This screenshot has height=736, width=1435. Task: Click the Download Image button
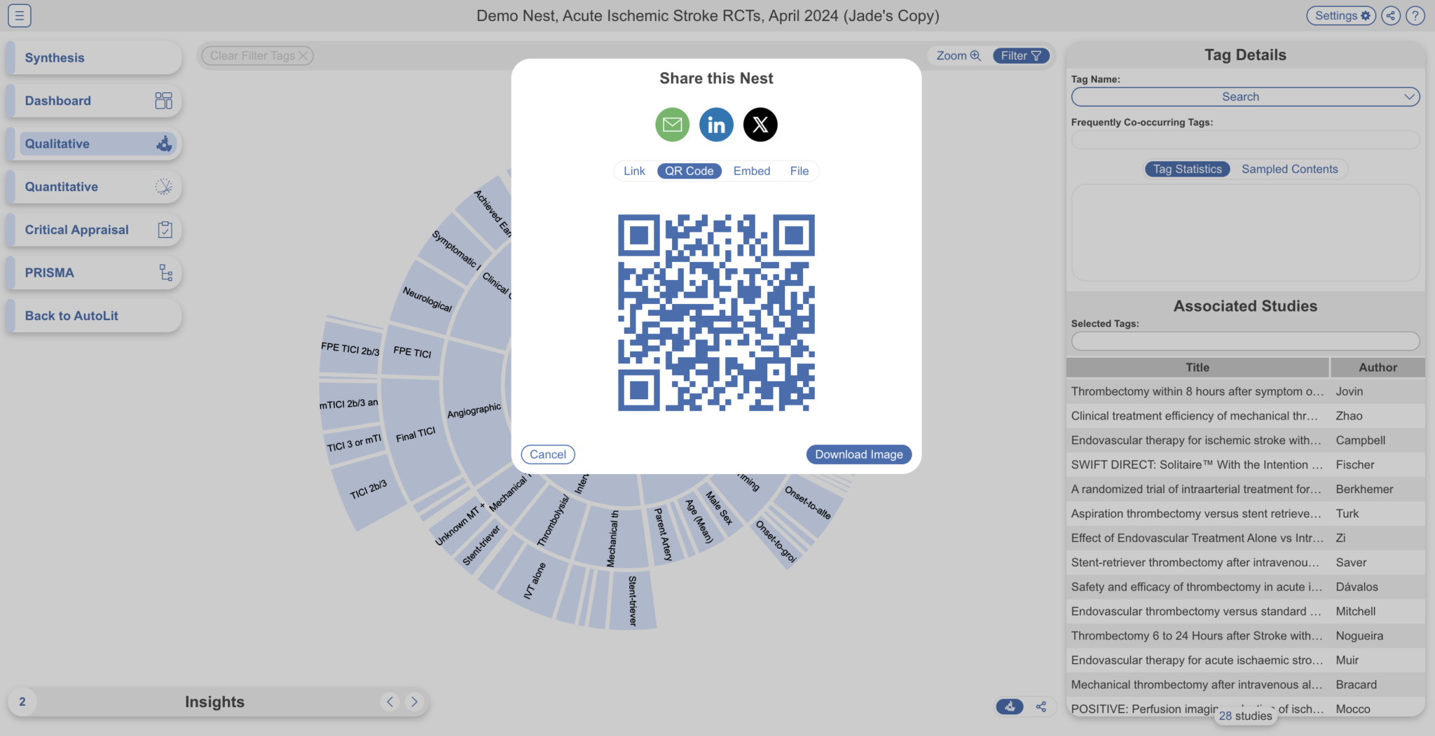tap(858, 454)
